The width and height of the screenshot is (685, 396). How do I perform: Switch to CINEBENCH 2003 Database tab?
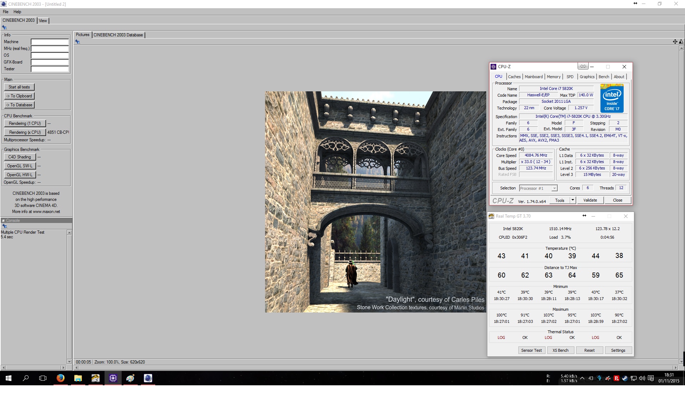click(118, 35)
